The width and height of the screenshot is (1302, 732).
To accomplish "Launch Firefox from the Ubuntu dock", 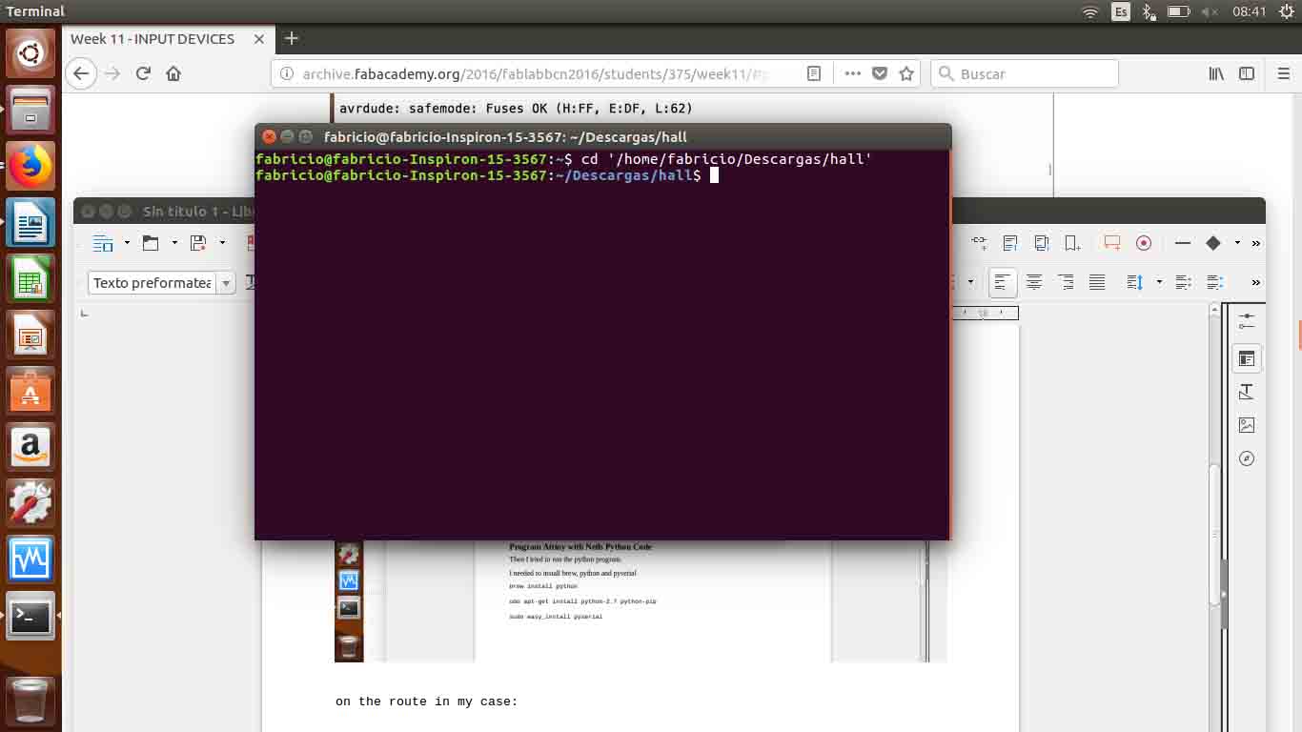I will 31,168.
